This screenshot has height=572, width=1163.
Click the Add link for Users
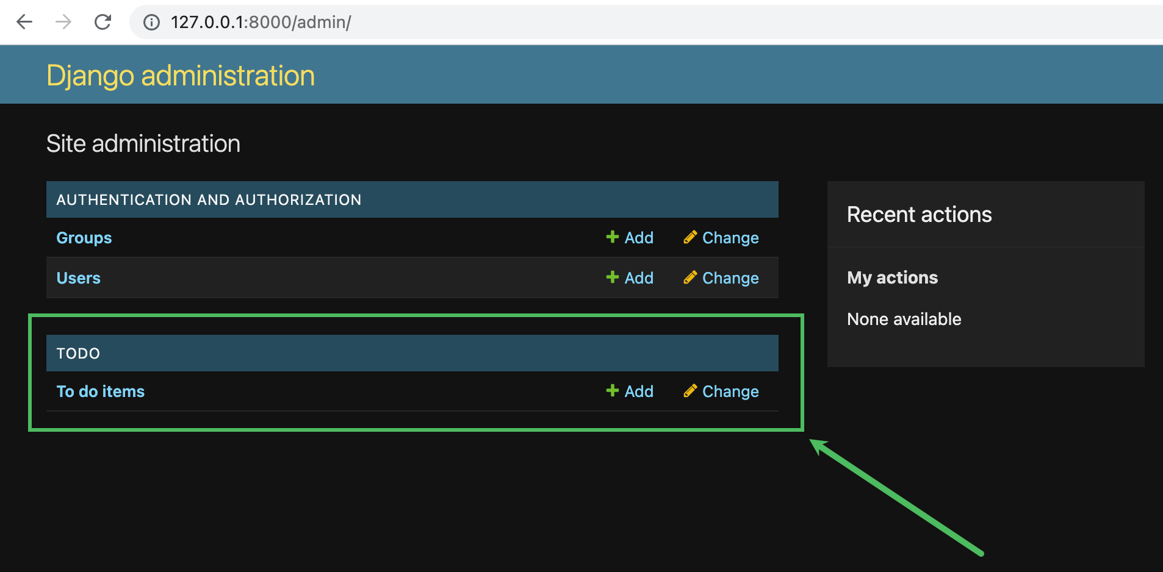638,277
